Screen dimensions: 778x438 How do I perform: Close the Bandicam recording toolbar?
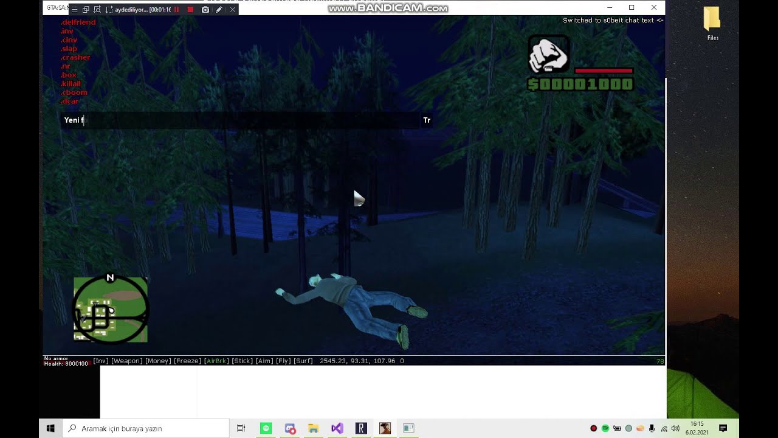[x=232, y=10]
